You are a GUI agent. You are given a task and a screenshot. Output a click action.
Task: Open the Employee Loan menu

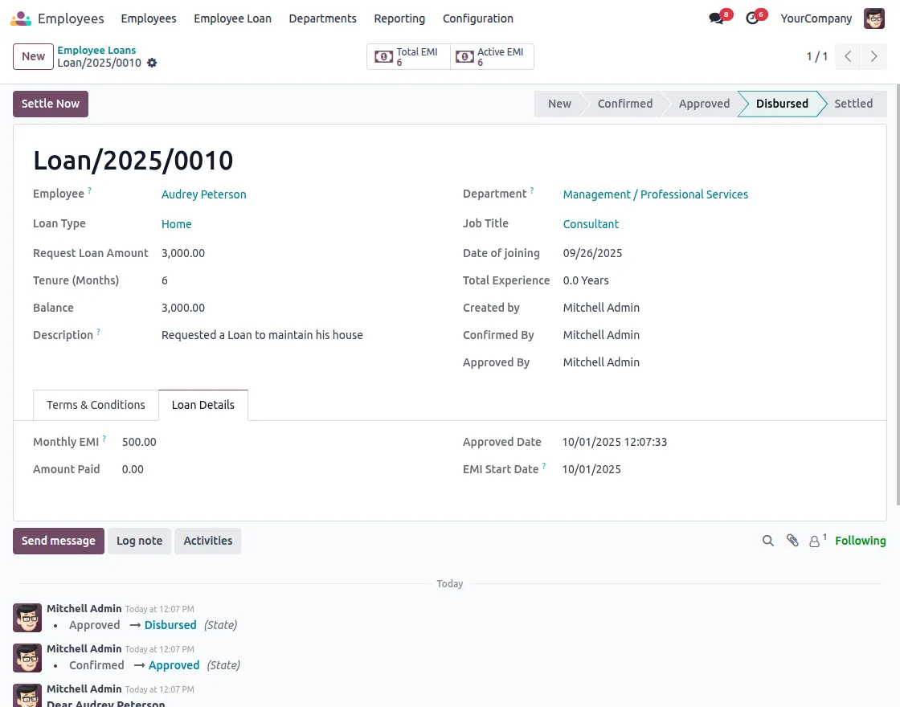point(232,18)
